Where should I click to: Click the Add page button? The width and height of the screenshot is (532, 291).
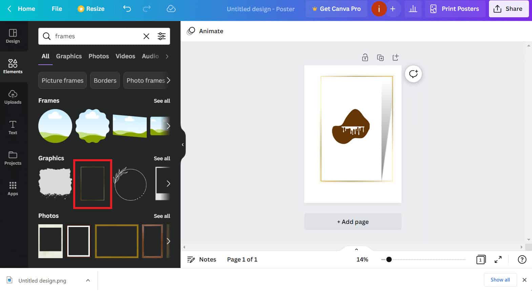pos(353,222)
